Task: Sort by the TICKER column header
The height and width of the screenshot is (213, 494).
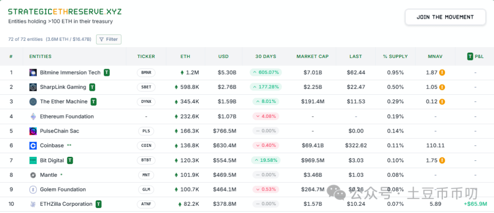Action: click(146, 57)
